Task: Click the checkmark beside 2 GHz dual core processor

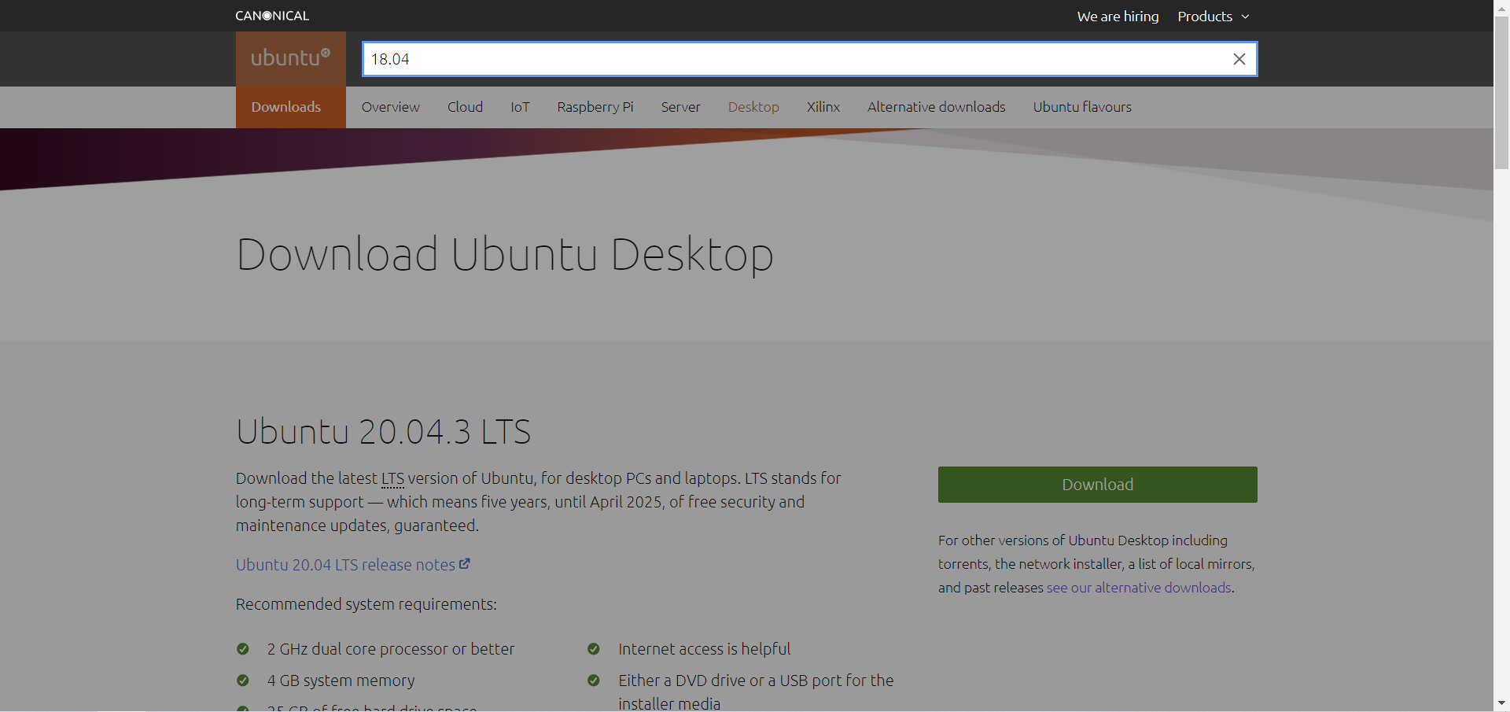Action: click(243, 649)
